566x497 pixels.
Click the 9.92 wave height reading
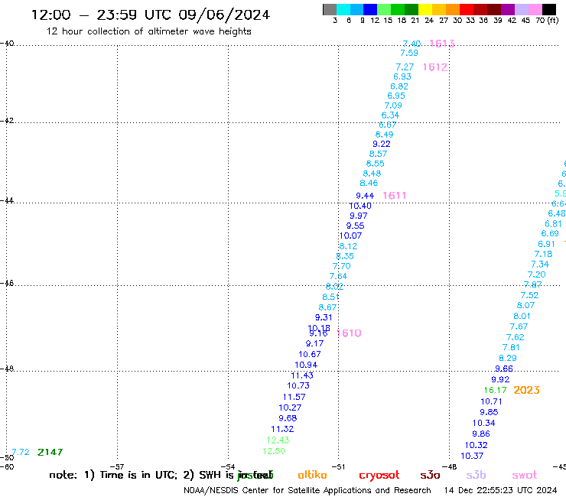[x=500, y=380]
